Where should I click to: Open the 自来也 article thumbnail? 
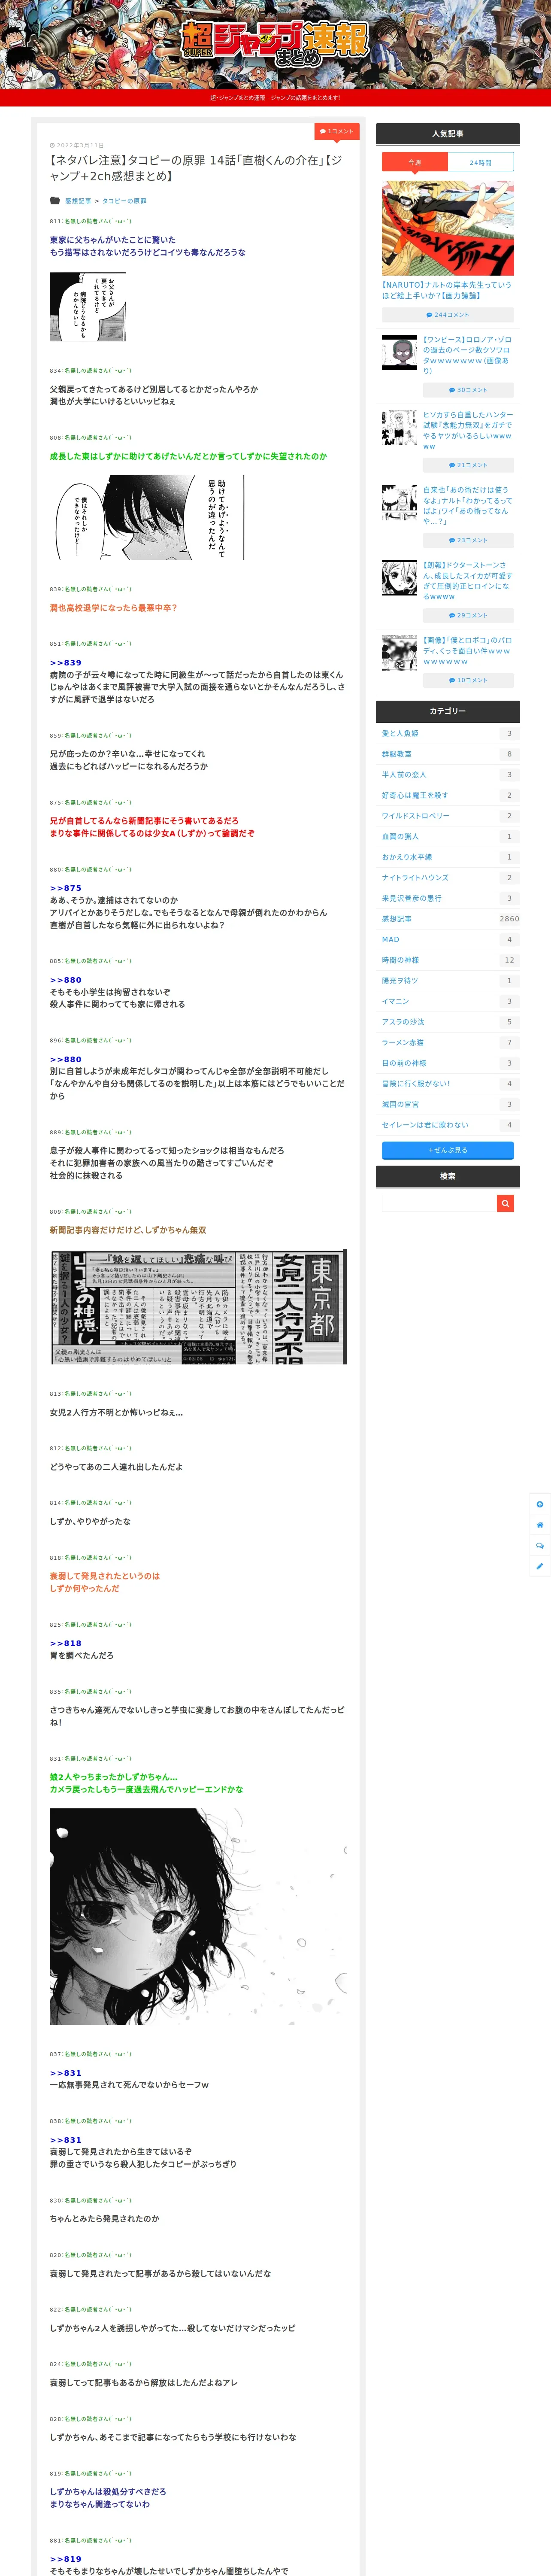click(x=399, y=503)
